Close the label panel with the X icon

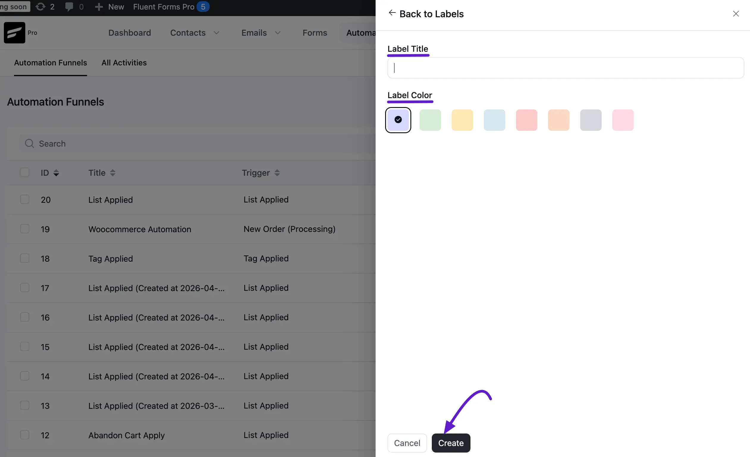pos(736,14)
